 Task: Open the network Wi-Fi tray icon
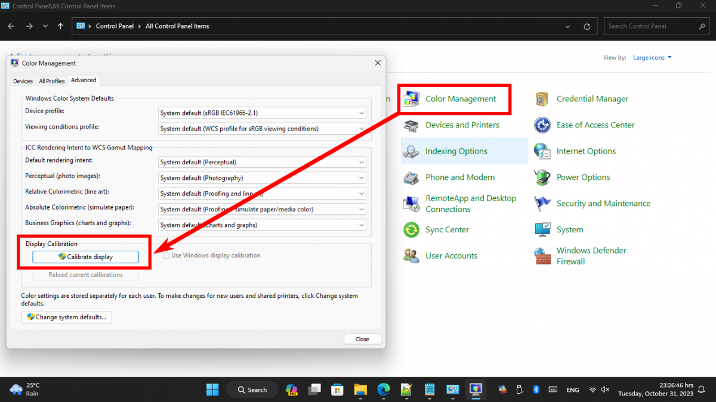(x=593, y=389)
